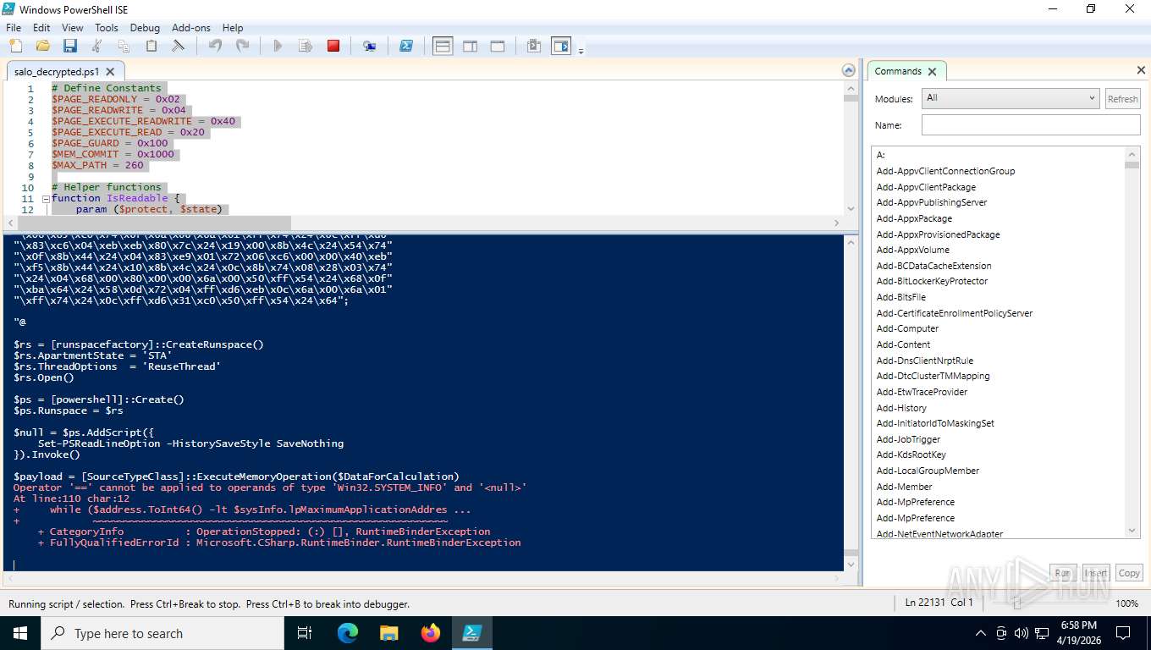Select Add-Member command
Screen dimensions: 1151x650
click(904, 487)
